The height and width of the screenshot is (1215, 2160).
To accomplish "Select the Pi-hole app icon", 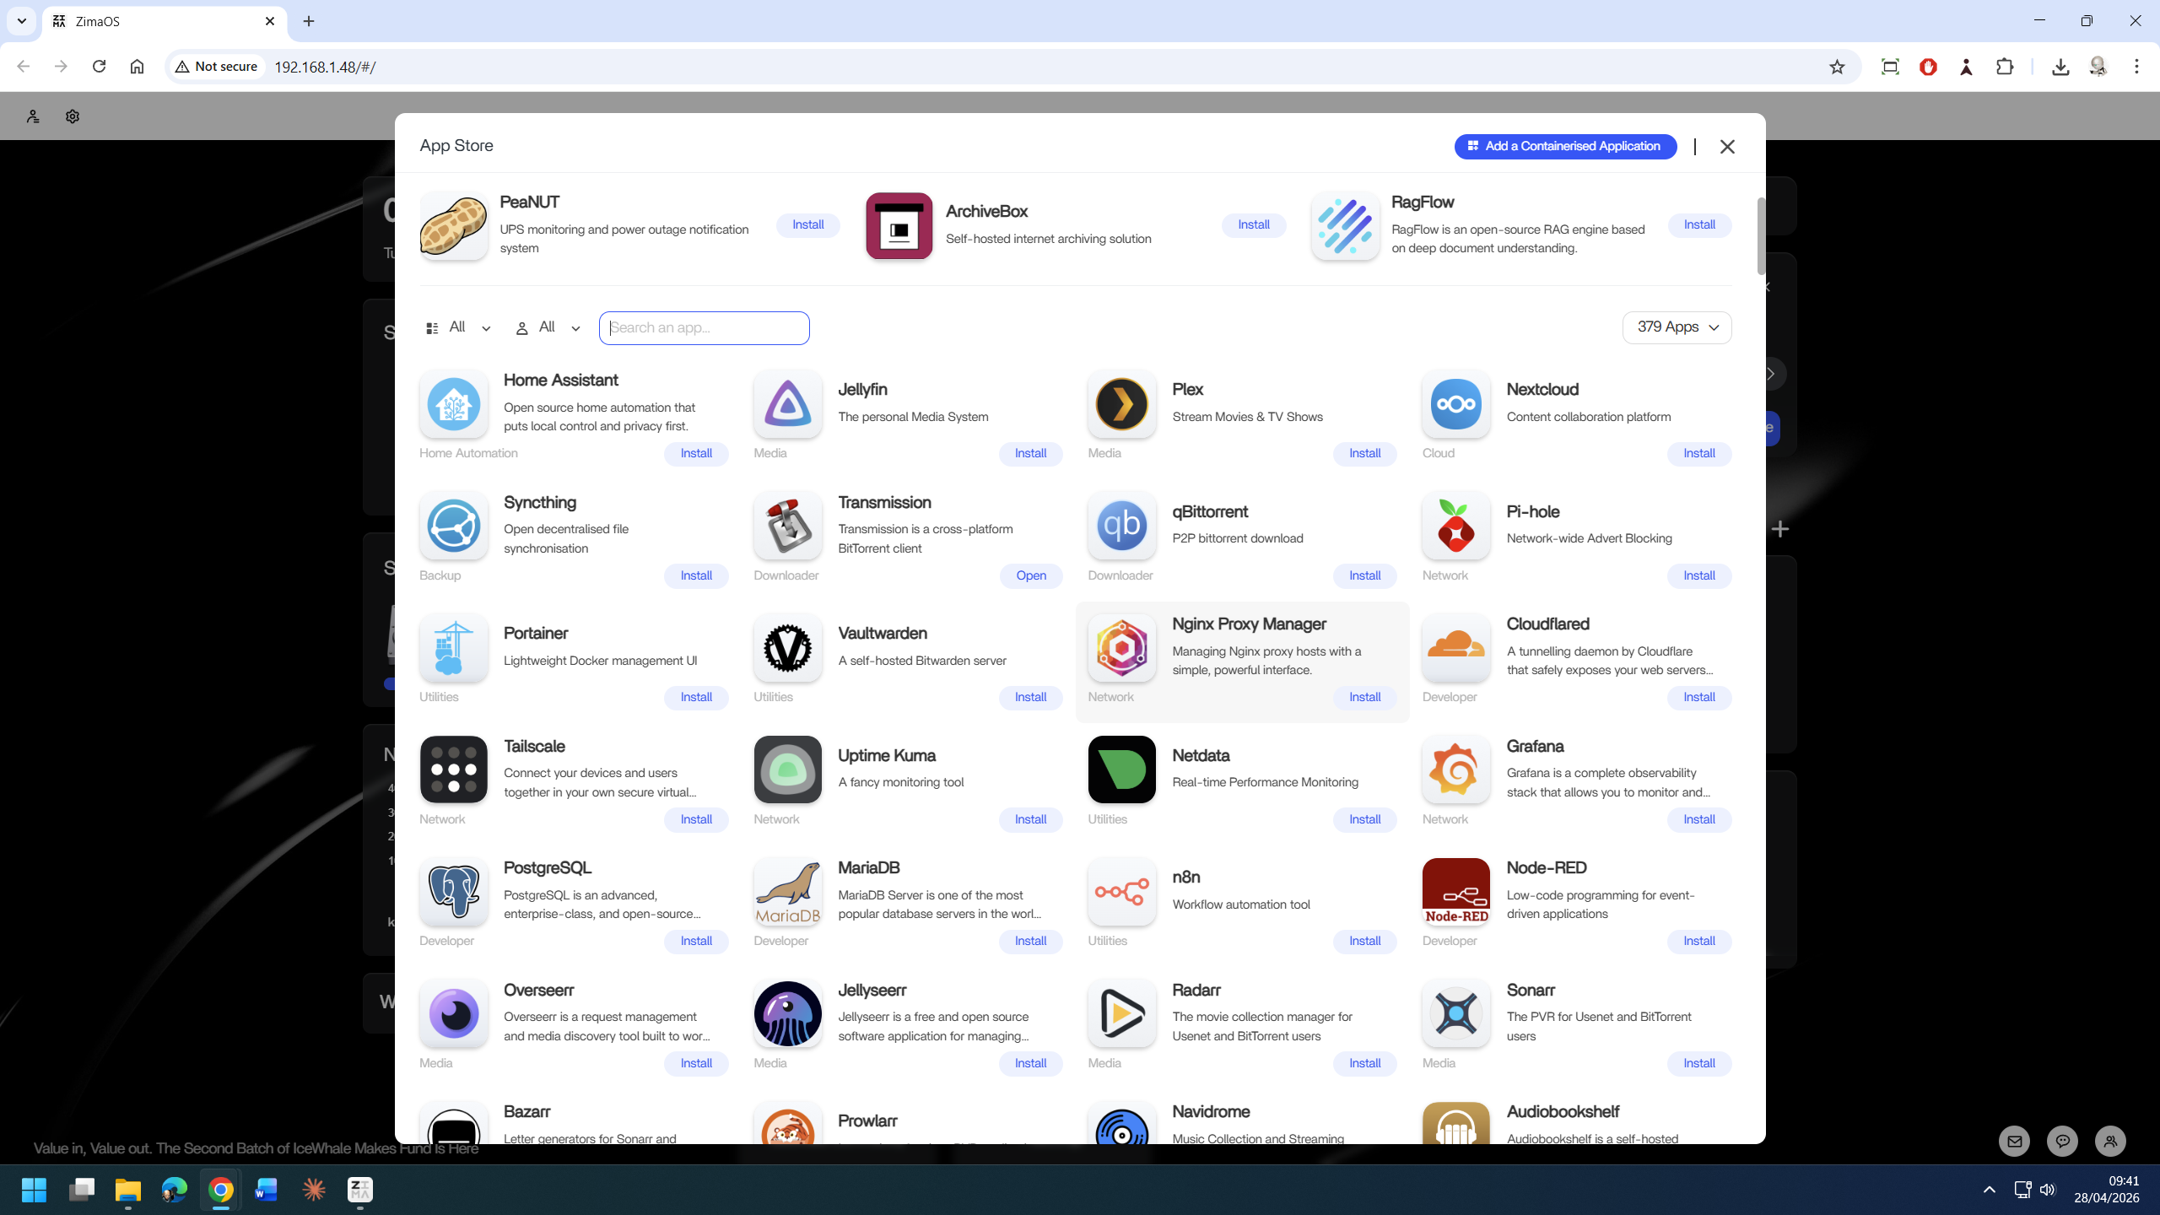I will pos(1455,526).
